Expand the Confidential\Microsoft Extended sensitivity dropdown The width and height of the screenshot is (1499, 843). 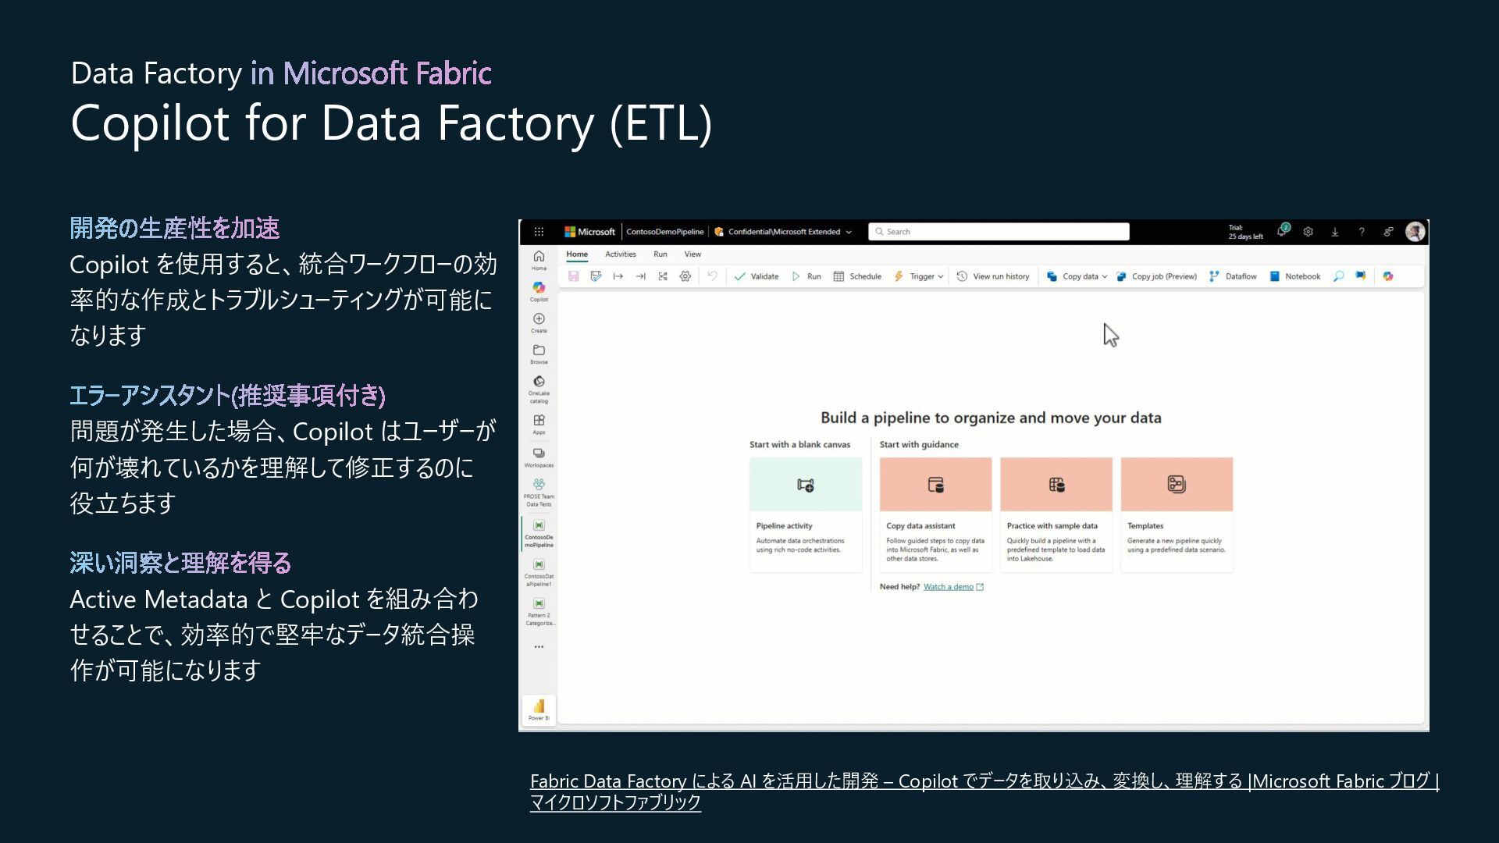click(x=849, y=232)
